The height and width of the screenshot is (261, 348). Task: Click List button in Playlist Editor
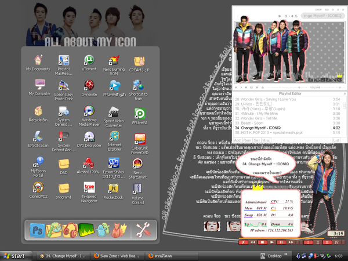pyautogui.click(x=336, y=140)
